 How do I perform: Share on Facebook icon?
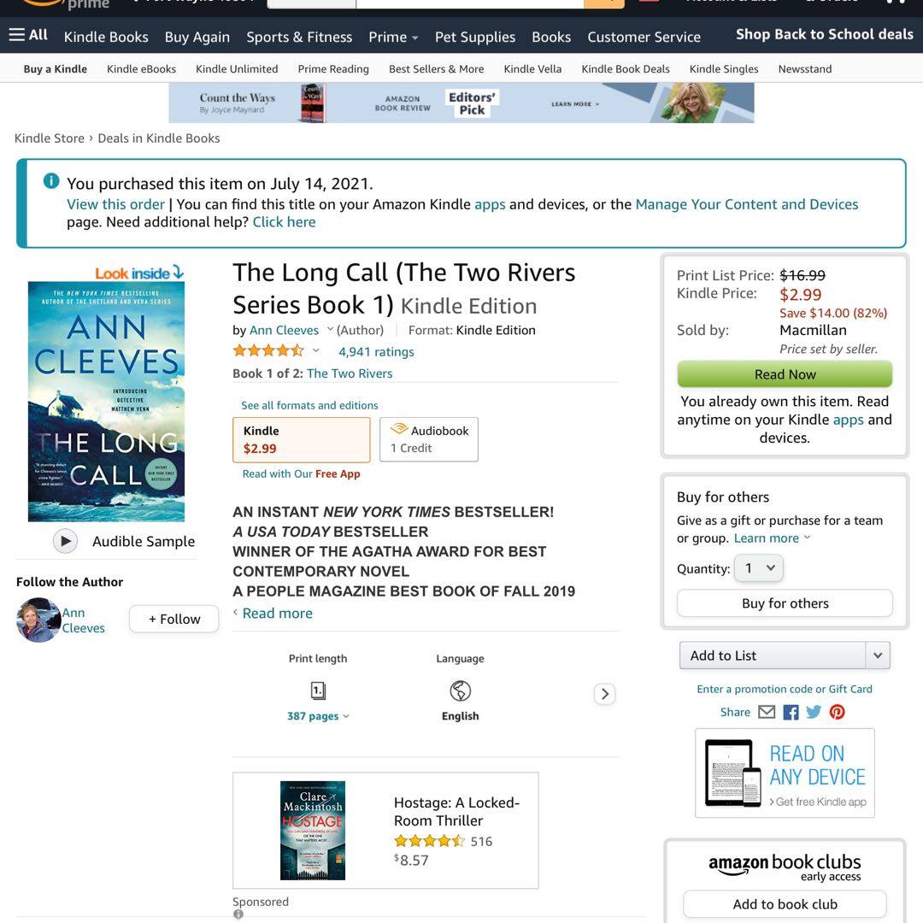791,712
